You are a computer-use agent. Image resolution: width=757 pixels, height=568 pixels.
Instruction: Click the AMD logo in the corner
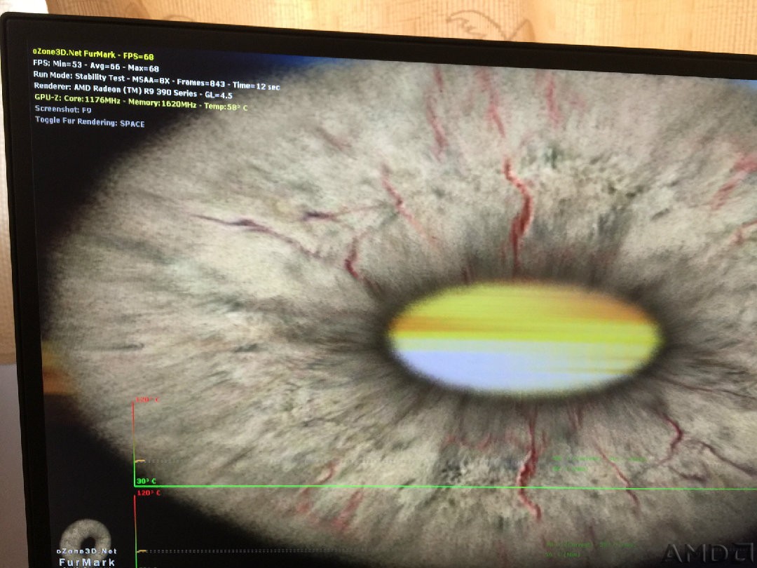[x=709, y=553]
